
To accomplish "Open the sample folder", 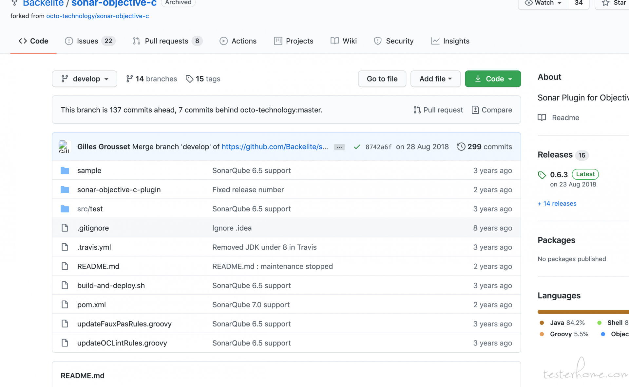I will 89,170.
